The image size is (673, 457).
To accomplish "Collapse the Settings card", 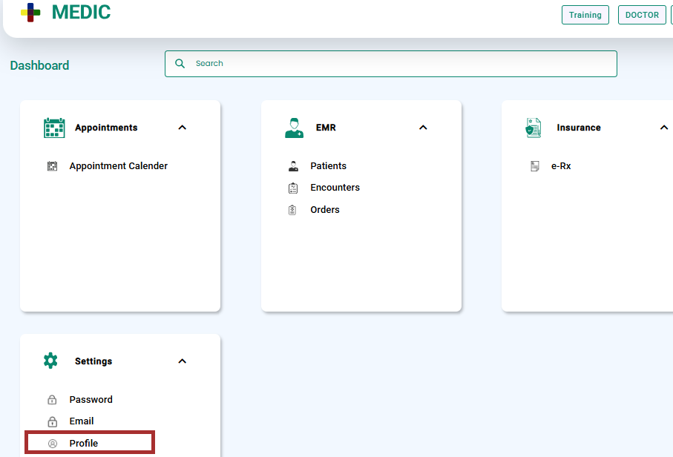I will pyautogui.click(x=183, y=361).
